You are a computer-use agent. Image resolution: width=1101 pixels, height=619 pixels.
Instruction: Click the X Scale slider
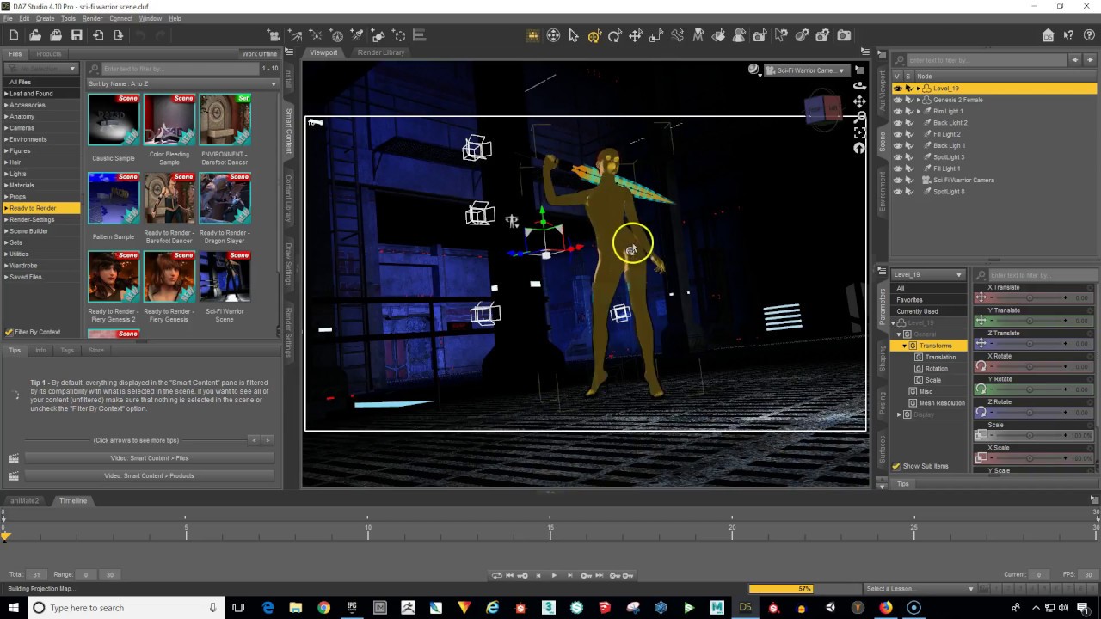pyautogui.click(x=1029, y=458)
